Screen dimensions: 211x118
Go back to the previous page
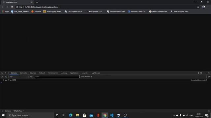click(x=3, y=7)
